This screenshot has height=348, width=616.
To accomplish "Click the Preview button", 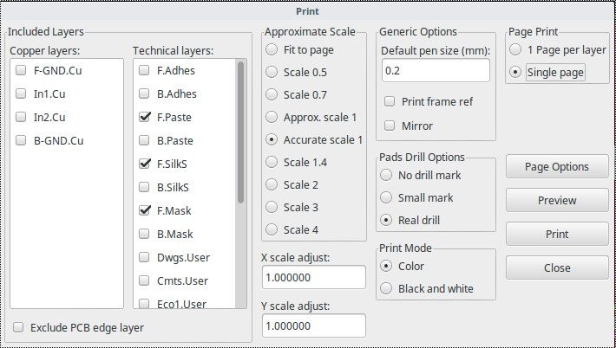I will (557, 201).
